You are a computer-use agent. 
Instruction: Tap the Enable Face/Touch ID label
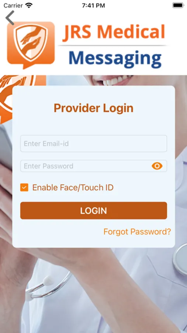[73, 188]
